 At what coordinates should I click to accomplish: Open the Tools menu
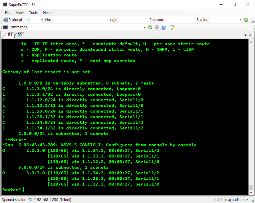click(x=33, y=12)
